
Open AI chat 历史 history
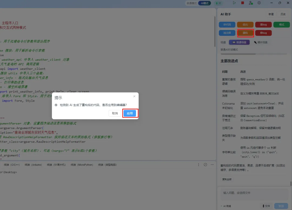(x=283, y=14)
